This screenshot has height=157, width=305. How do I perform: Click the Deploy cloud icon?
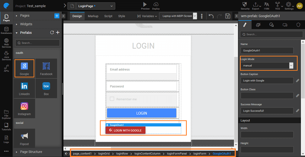156,4
